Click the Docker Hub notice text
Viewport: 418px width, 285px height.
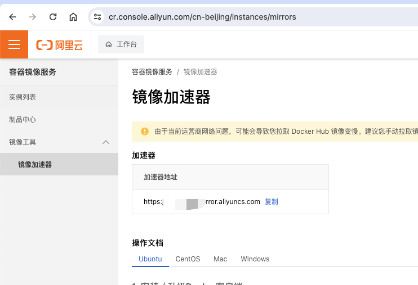pos(286,132)
